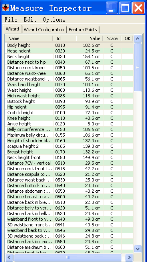Click the vertical scrollbar down arrow
This screenshot has width=147, height=262.
point(137,249)
